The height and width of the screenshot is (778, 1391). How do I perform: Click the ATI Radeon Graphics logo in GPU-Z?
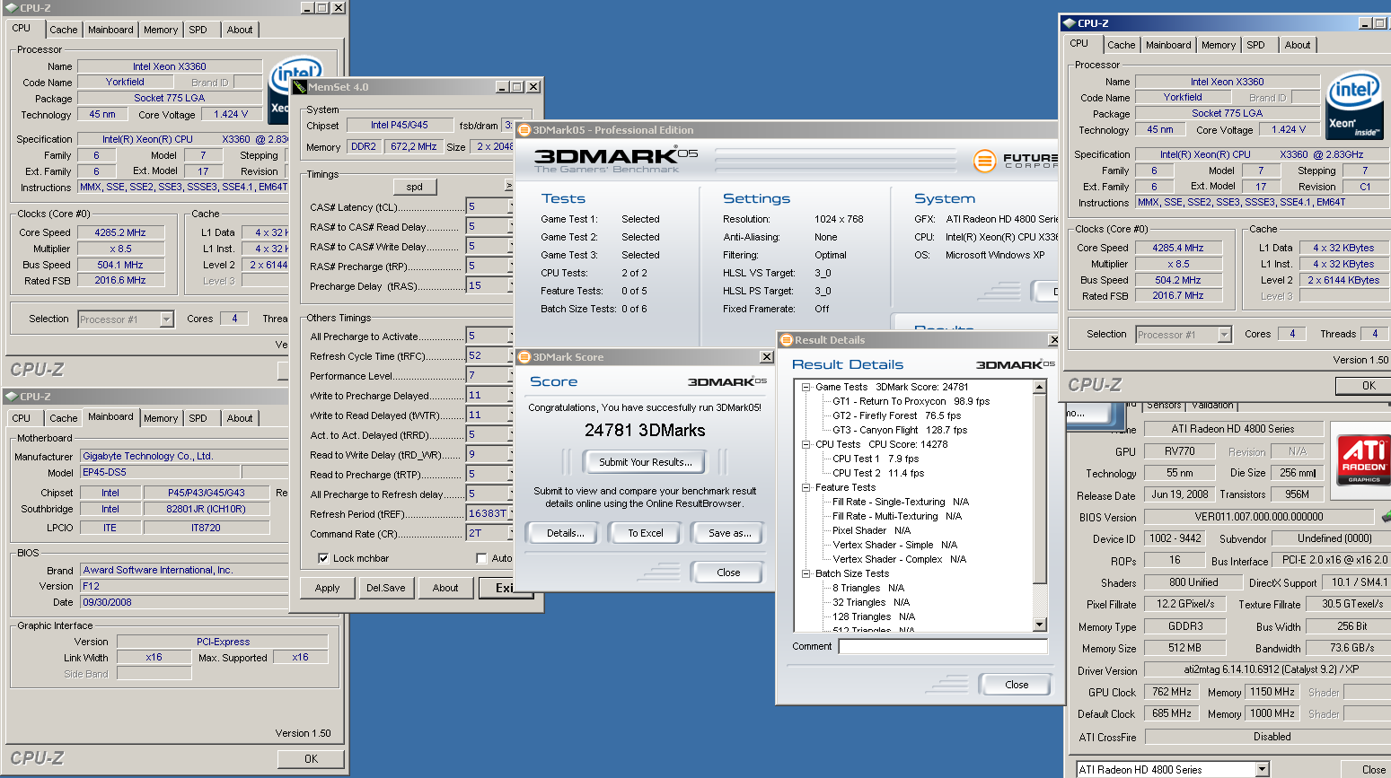click(x=1363, y=459)
